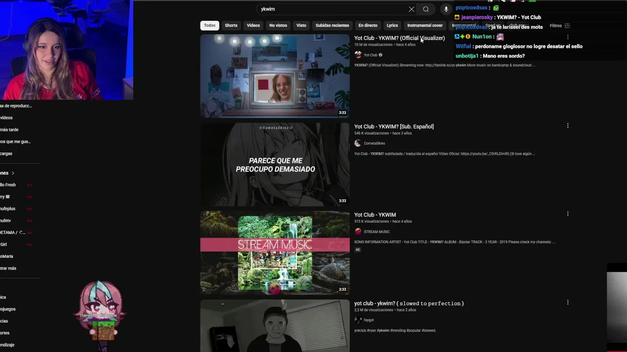The image size is (627, 352).
Task: Open the 'más tarde' sidebar item
Action: pos(9,130)
